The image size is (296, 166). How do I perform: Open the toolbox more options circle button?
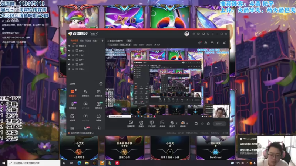pos(101,84)
